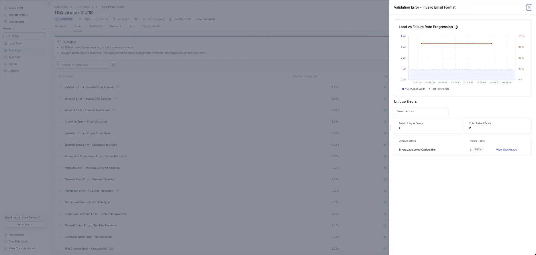The height and width of the screenshot is (255, 536).
Task: Click AI sparkle icon for Invalid CSS Selector
Action: (116, 98)
